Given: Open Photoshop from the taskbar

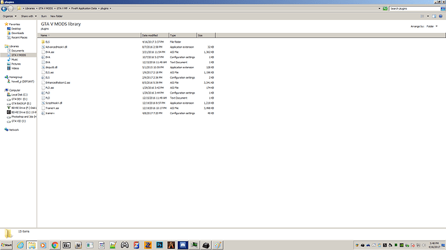Looking at the screenshot, I should point(160,245).
